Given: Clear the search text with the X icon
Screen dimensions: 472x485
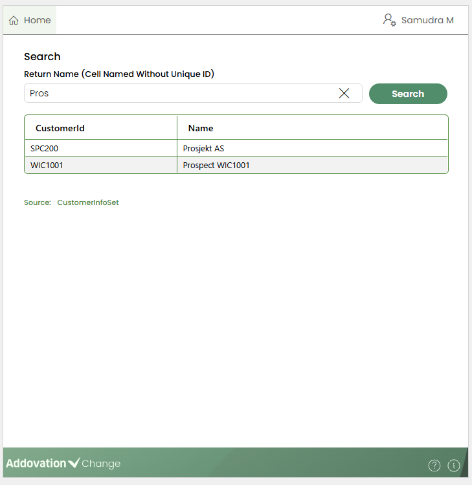Looking at the screenshot, I should (344, 93).
